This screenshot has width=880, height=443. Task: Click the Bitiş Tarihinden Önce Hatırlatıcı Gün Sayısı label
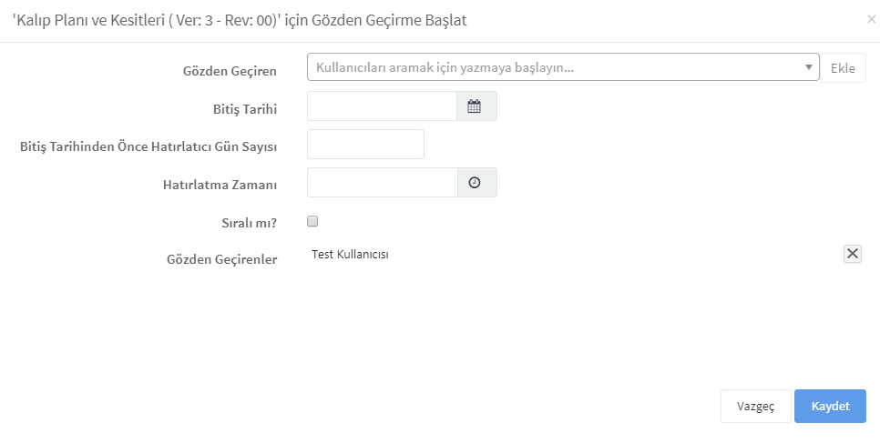click(148, 147)
